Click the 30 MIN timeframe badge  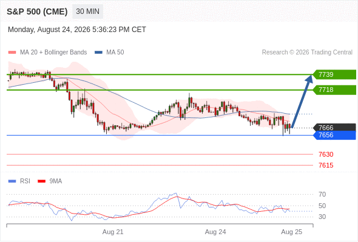[87, 11]
